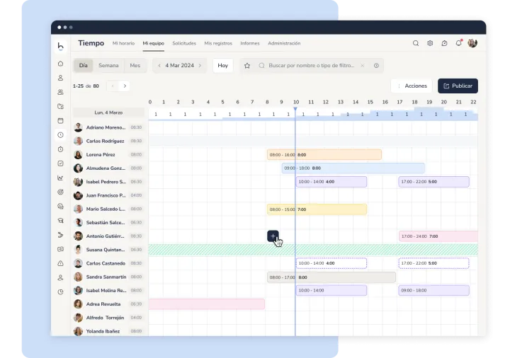510x358 pixels.
Task: Open the Solicitudes tab
Action: (184, 43)
